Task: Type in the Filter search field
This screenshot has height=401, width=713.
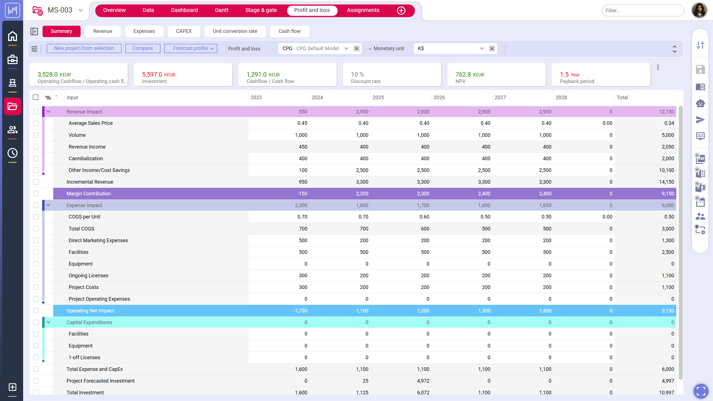Action: pyautogui.click(x=642, y=10)
